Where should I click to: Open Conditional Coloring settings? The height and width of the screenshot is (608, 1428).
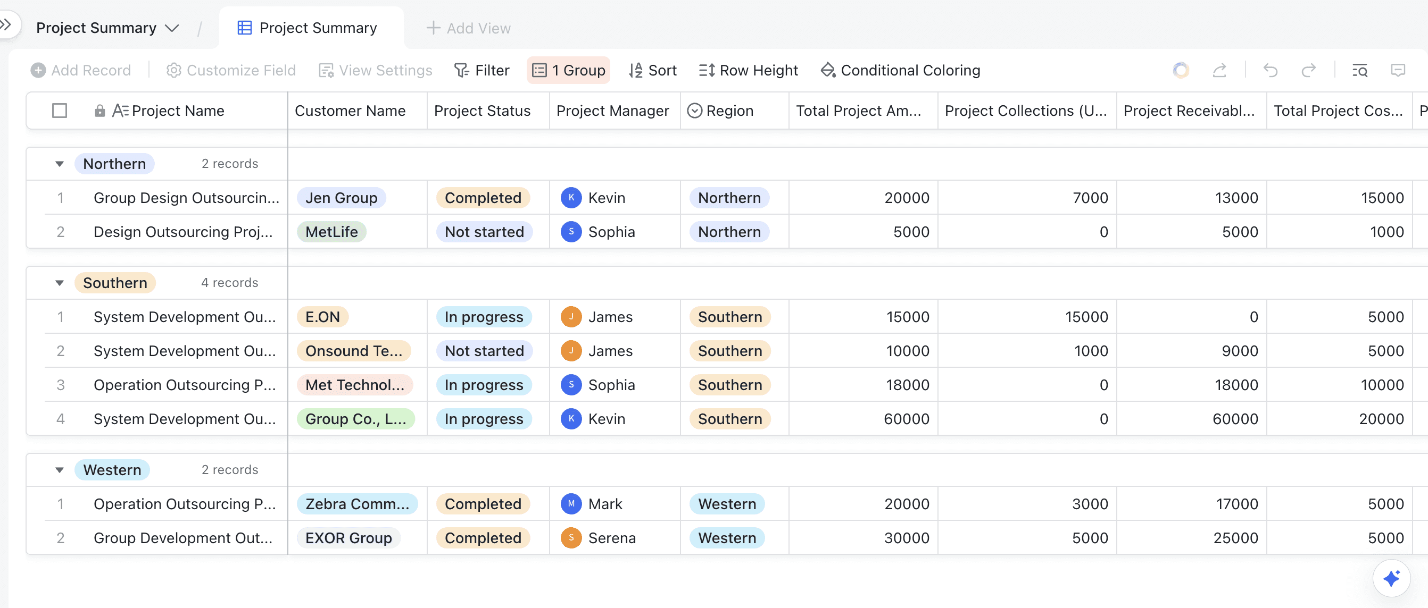pyautogui.click(x=900, y=70)
